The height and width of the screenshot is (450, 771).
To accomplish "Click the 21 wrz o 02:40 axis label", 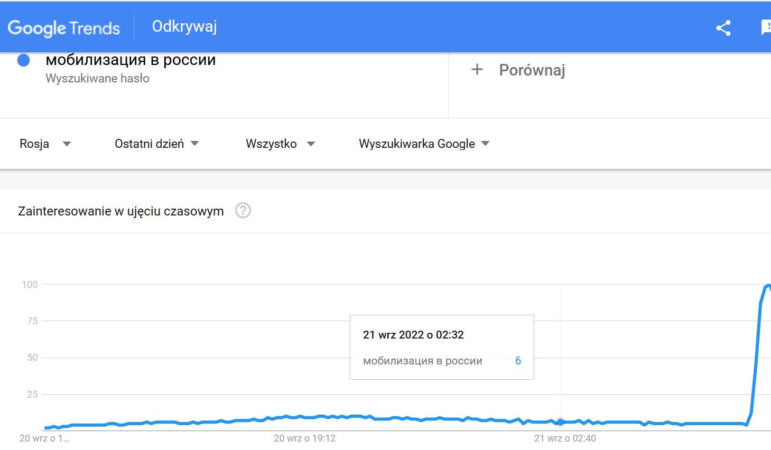I will click(564, 438).
